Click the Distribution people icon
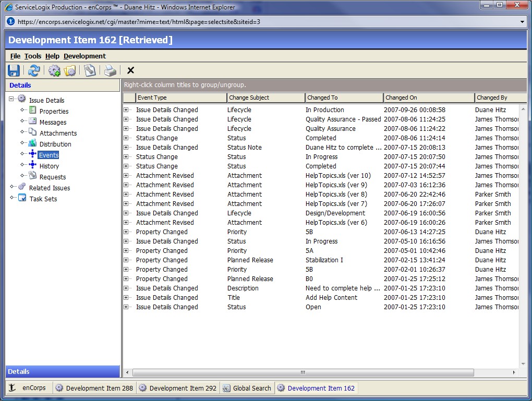 [x=32, y=143]
